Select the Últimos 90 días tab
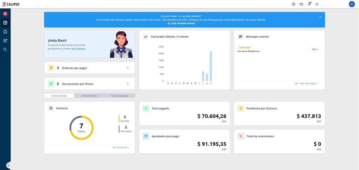Viewport: 359px width, 170px height. pos(89,96)
